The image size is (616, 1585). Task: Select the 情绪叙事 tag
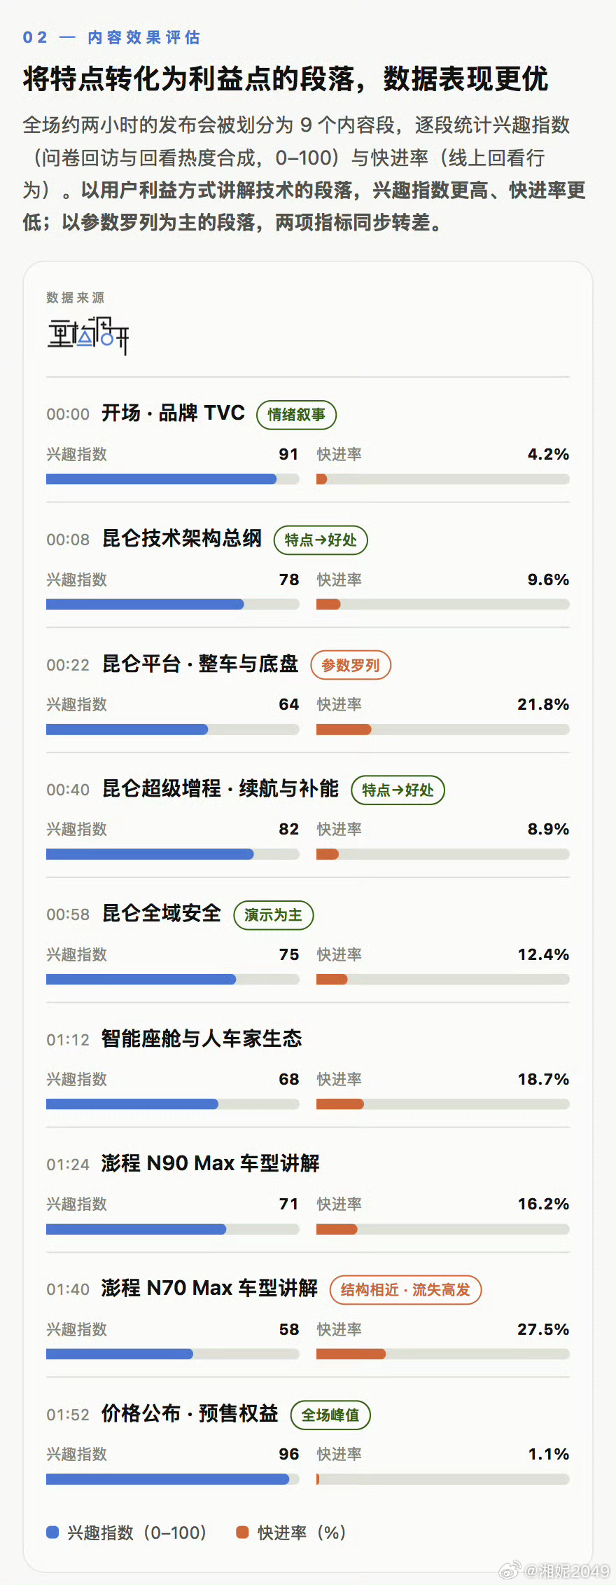(297, 414)
